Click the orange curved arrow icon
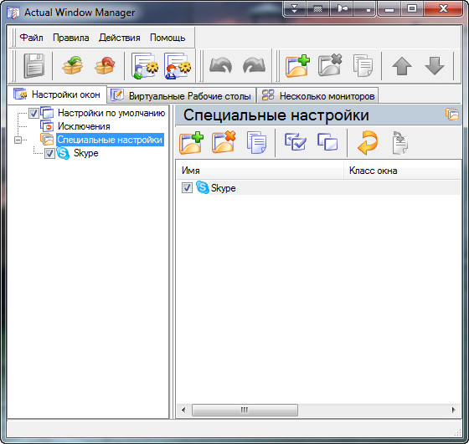 pyautogui.click(x=368, y=143)
